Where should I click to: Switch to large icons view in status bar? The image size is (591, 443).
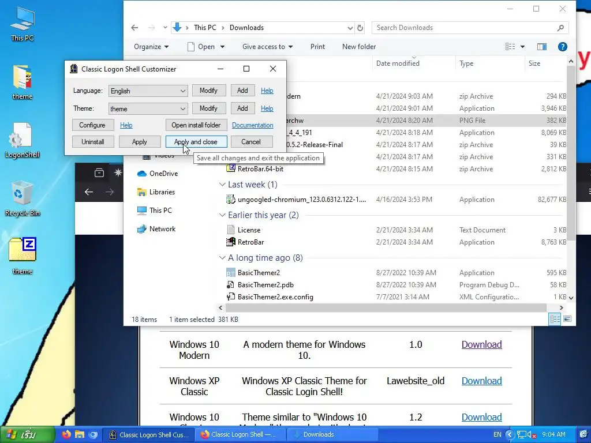567,319
